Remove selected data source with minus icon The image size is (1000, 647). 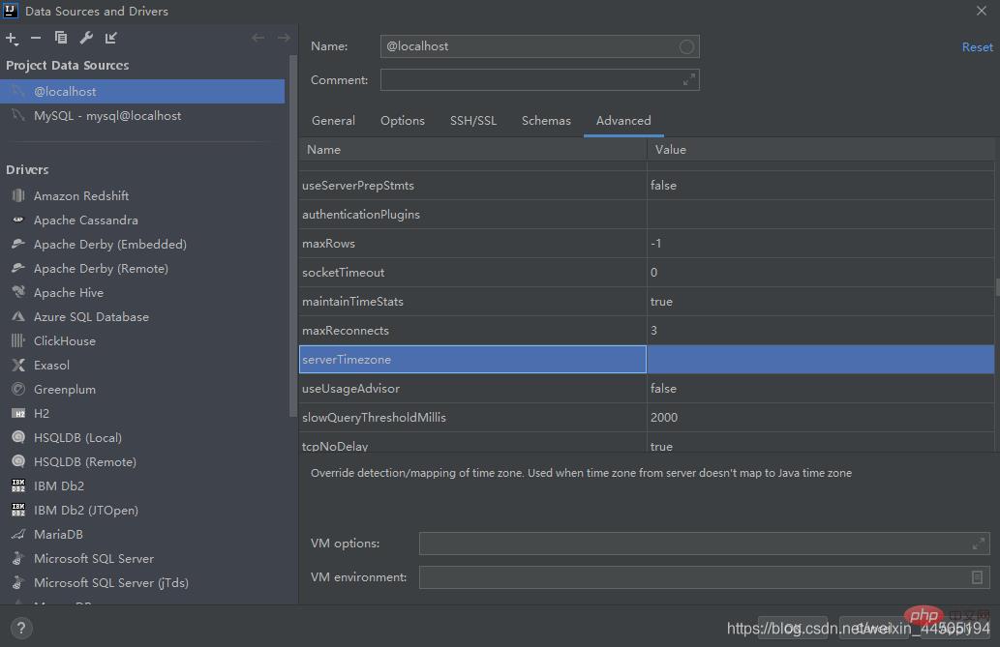[36, 38]
